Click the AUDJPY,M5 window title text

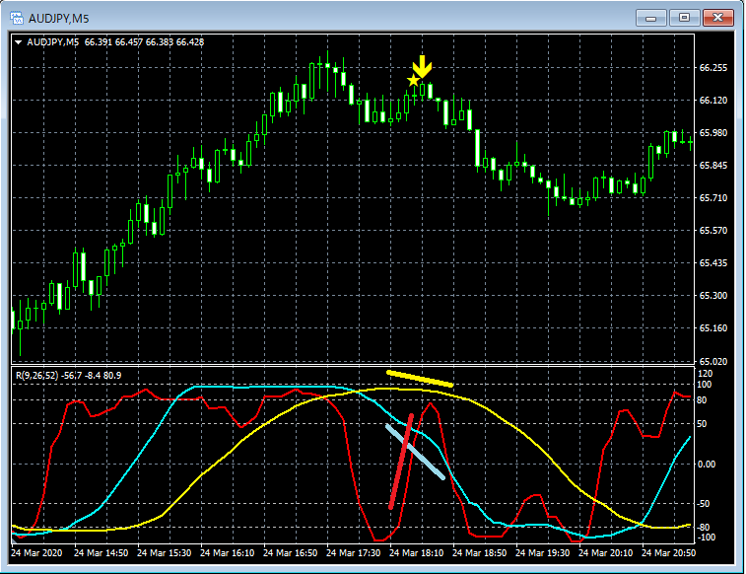tap(58, 19)
